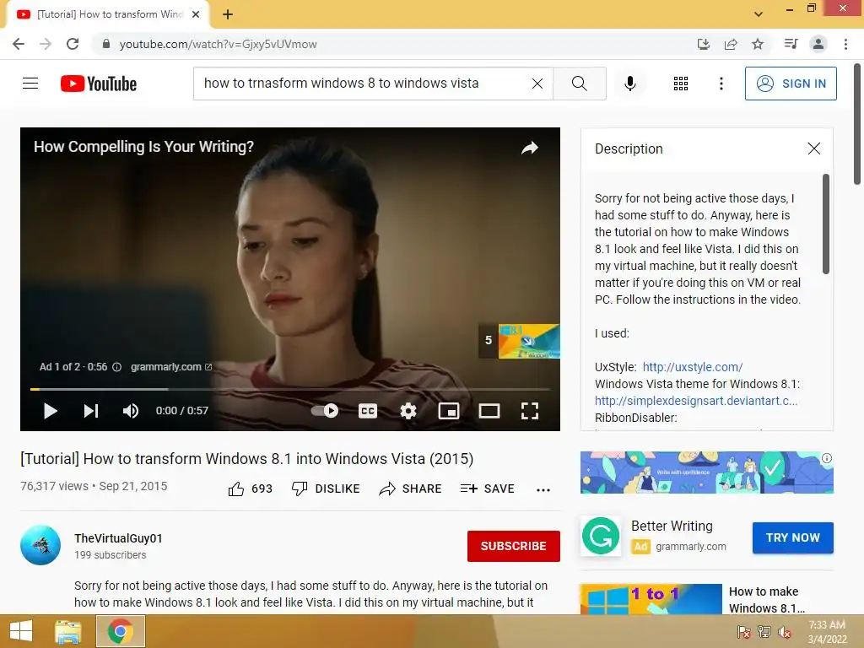Enter full screen mode

[530, 411]
